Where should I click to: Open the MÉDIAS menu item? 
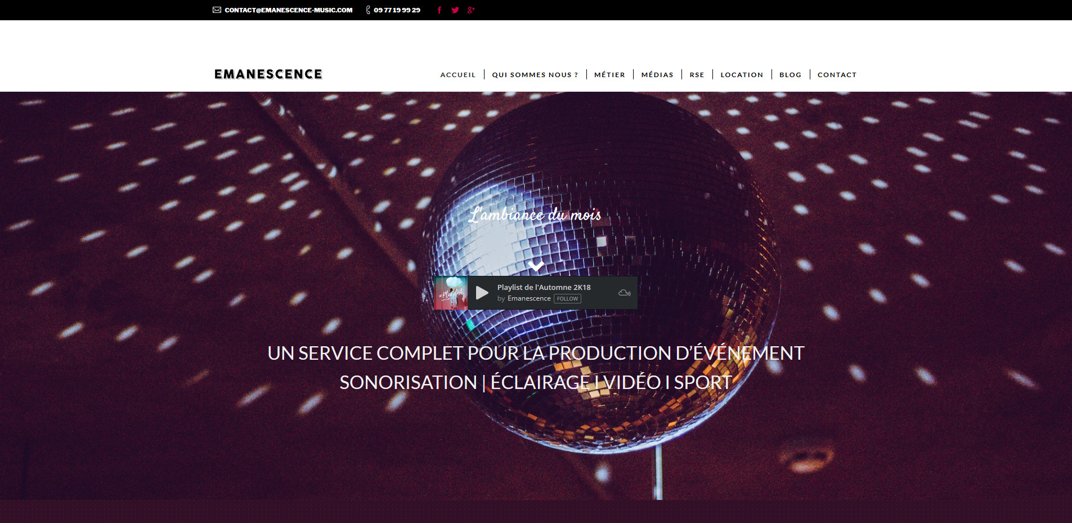tap(657, 75)
